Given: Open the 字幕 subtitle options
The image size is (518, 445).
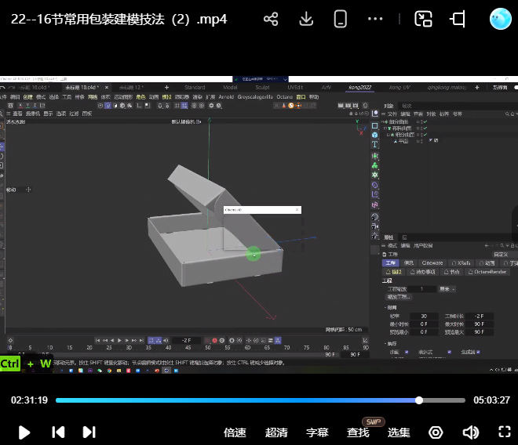Looking at the screenshot, I should click(317, 432).
